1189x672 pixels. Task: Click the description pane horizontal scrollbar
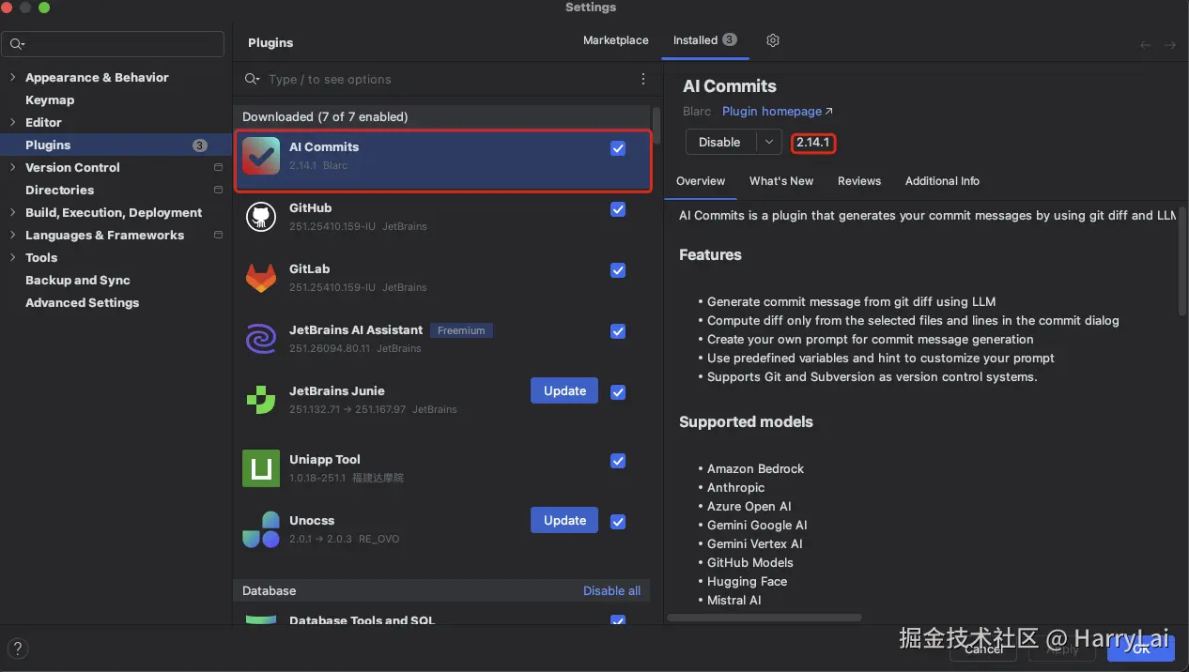tap(764, 618)
